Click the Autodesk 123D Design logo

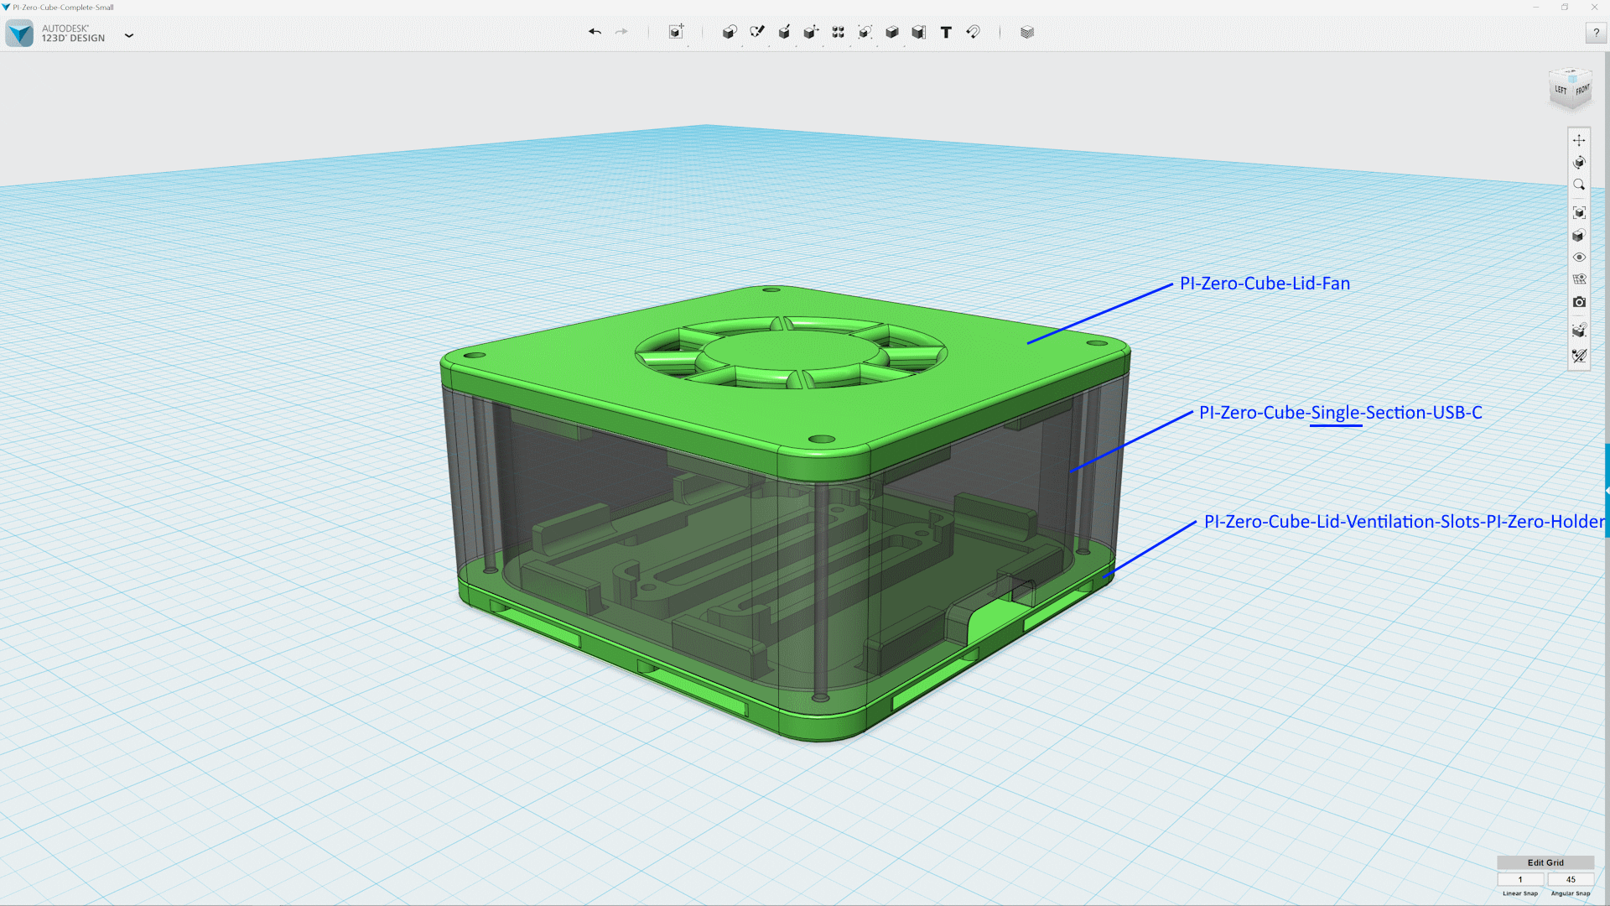(x=20, y=34)
